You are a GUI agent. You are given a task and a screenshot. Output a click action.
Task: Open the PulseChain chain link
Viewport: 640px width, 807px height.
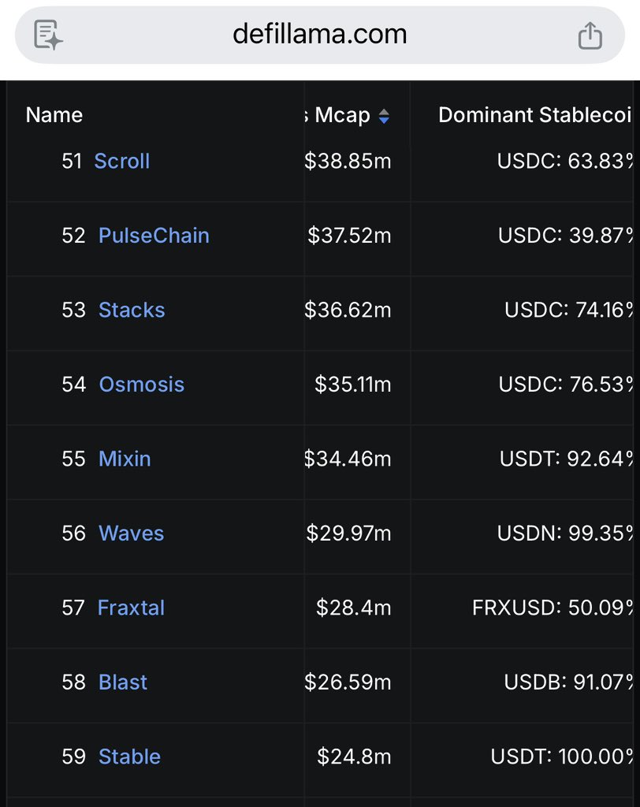coord(154,236)
